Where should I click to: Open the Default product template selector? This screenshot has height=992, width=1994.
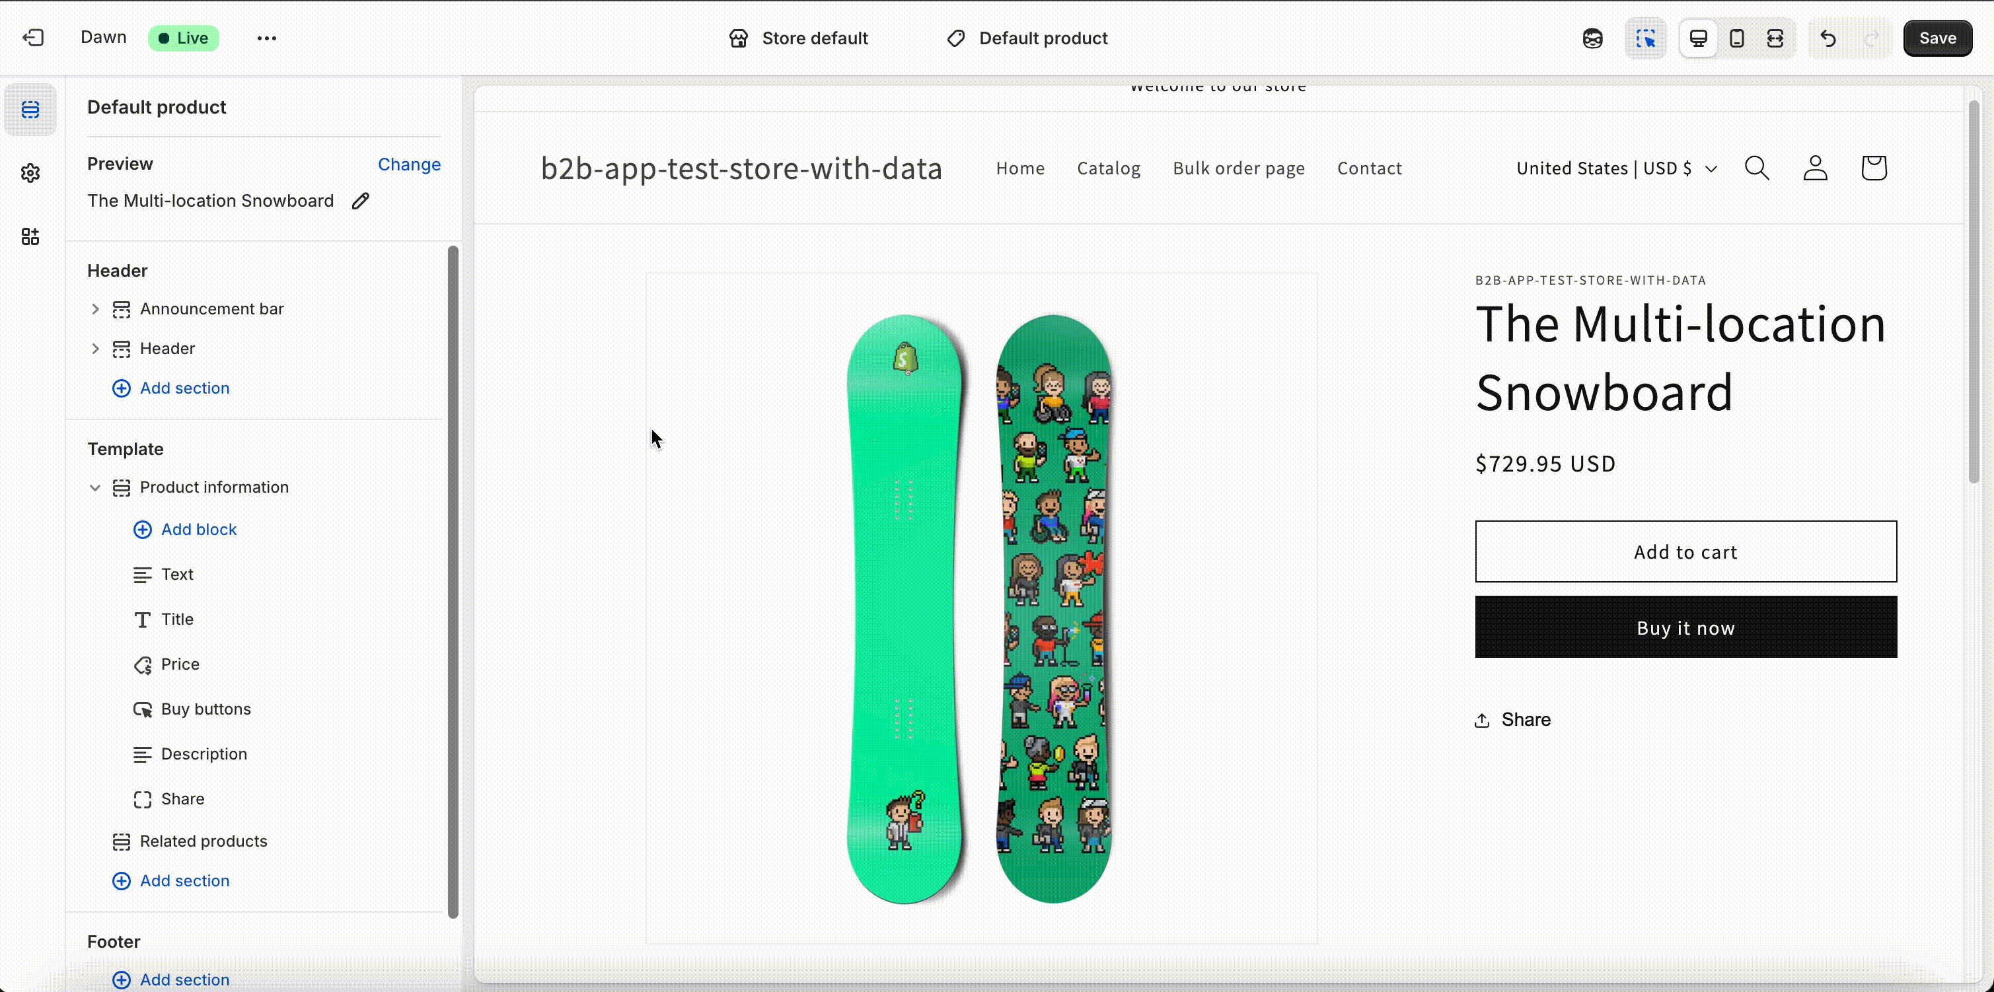pos(1028,38)
